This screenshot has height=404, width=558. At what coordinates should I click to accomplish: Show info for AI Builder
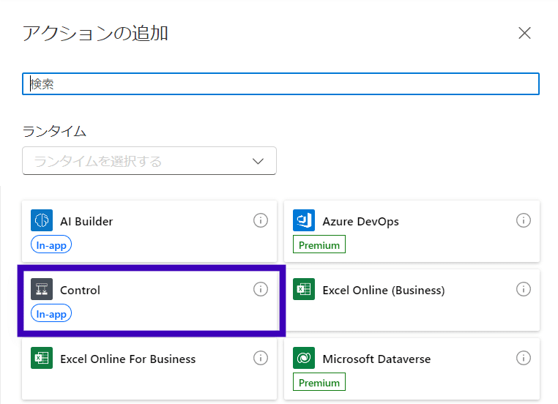pos(261,220)
